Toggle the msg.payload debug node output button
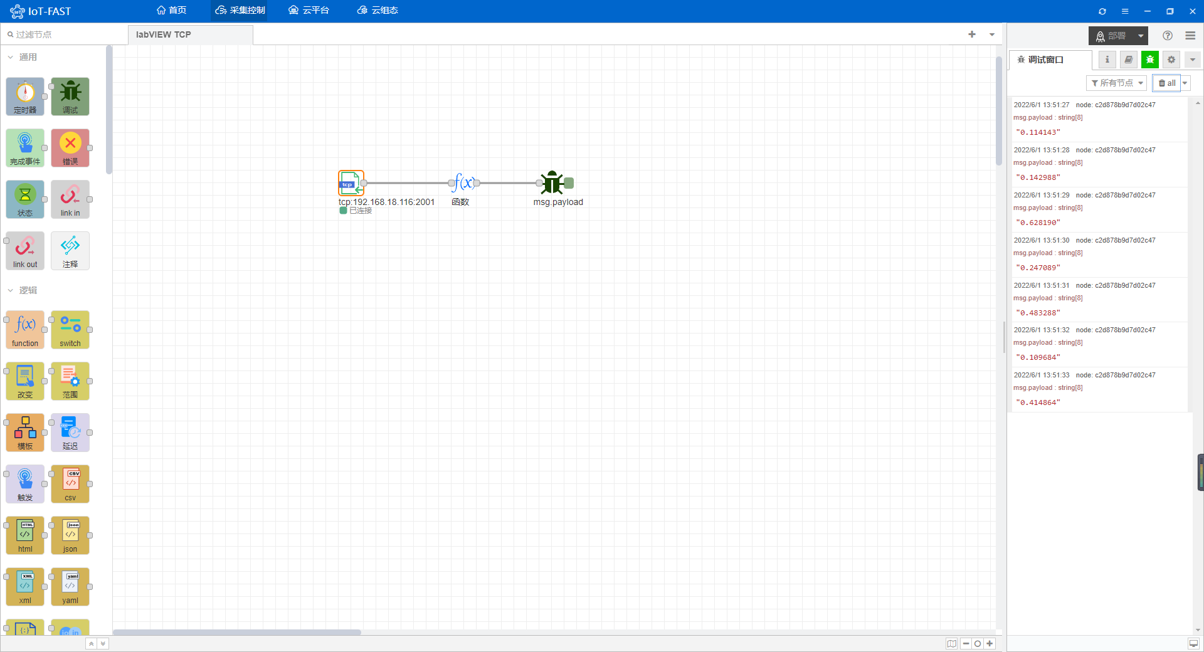The height and width of the screenshot is (652, 1204). click(x=569, y=183)
